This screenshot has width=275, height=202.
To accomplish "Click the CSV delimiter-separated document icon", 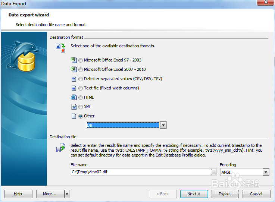I will point(74,79).
